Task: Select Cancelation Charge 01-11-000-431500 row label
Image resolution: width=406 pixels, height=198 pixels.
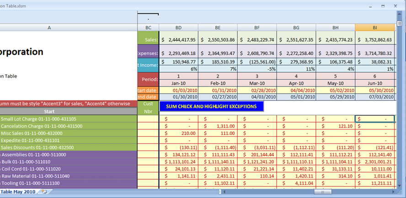Action: coord(69,126)
